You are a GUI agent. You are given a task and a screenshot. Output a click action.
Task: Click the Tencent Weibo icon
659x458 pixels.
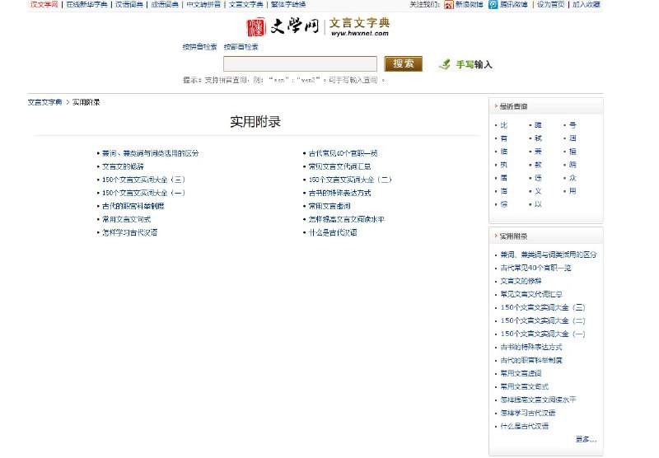click(x=493, y=5)
